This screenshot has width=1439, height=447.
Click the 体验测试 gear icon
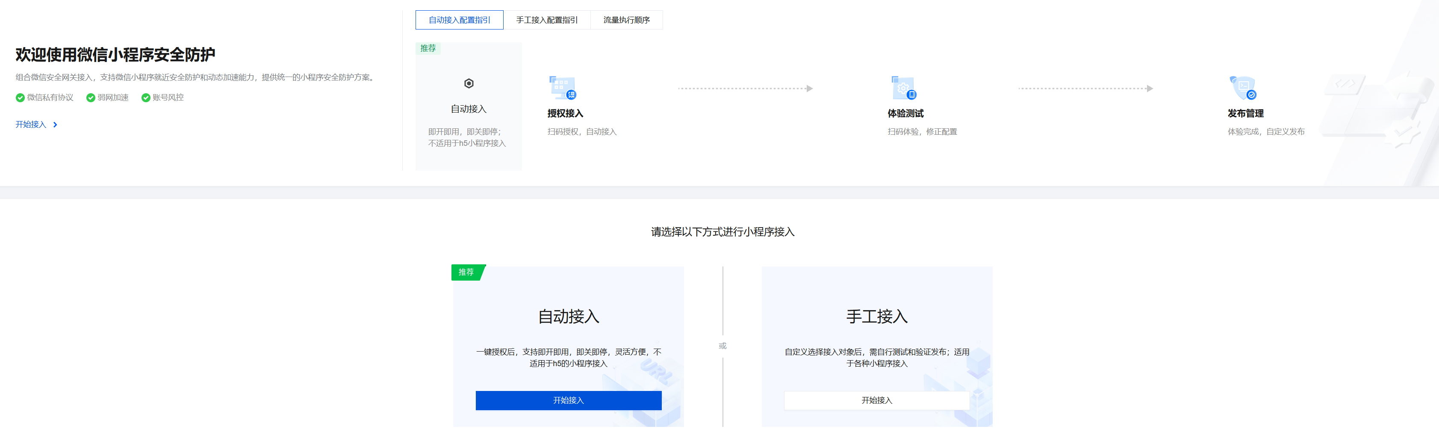pos(903,88)
